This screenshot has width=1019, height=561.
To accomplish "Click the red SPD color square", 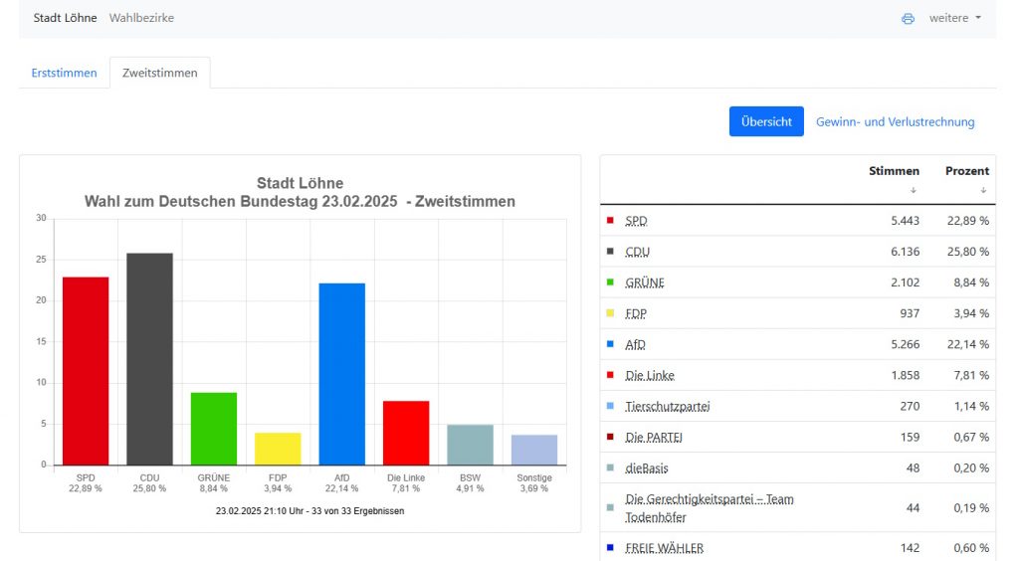I will point(610,220).
